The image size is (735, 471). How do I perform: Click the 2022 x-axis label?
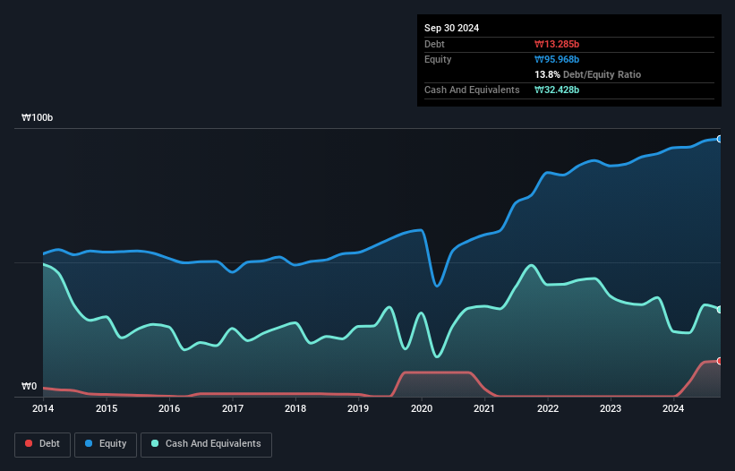pos(548,408)
